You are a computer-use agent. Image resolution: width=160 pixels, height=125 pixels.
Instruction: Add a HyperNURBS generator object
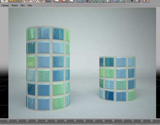point(93,1)
